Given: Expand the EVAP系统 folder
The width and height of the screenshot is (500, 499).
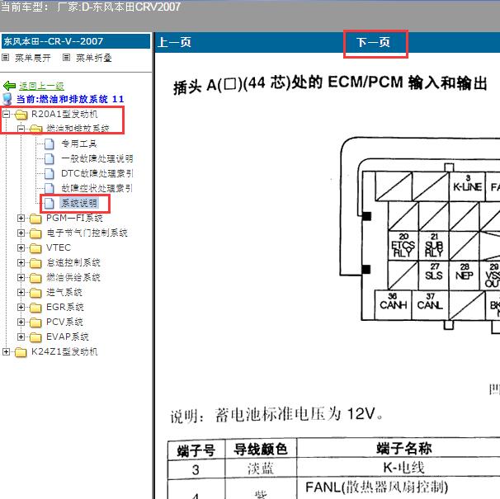Looking at the screenshot, I should 21,337.
